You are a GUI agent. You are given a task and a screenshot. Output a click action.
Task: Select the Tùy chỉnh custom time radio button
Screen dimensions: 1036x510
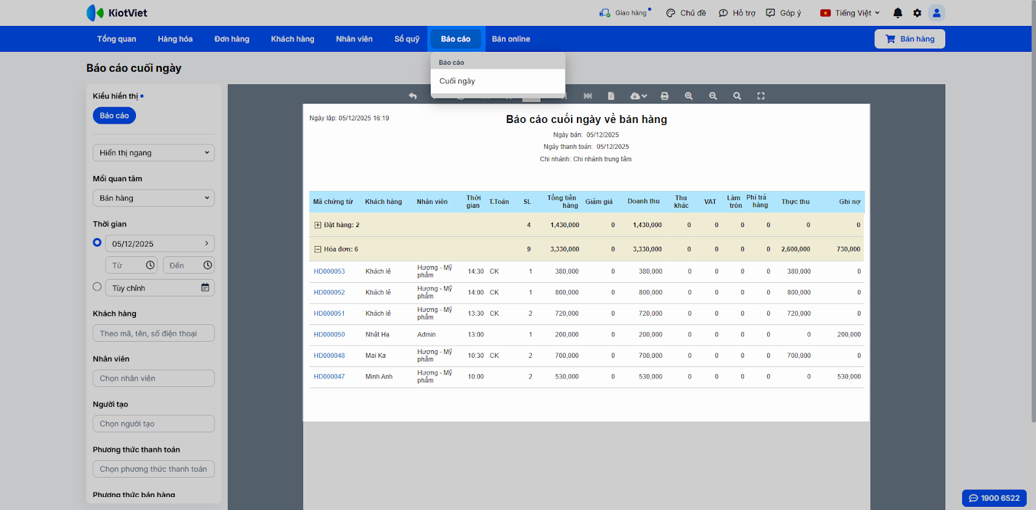[x=97, y=287]
